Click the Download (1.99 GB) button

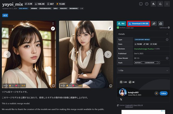[x=138, y=24]
